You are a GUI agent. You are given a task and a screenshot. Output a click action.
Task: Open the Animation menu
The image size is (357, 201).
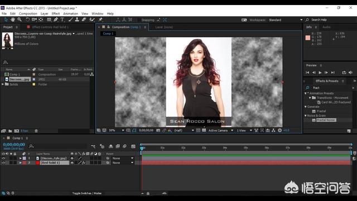(x=71, y=13)
